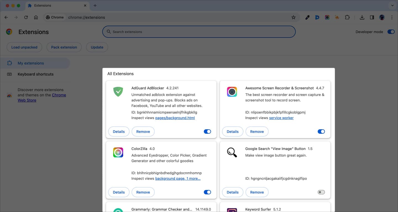This screenshot has height=212, width=398.
Task: Show the Downloads tray
Action: 362,17
